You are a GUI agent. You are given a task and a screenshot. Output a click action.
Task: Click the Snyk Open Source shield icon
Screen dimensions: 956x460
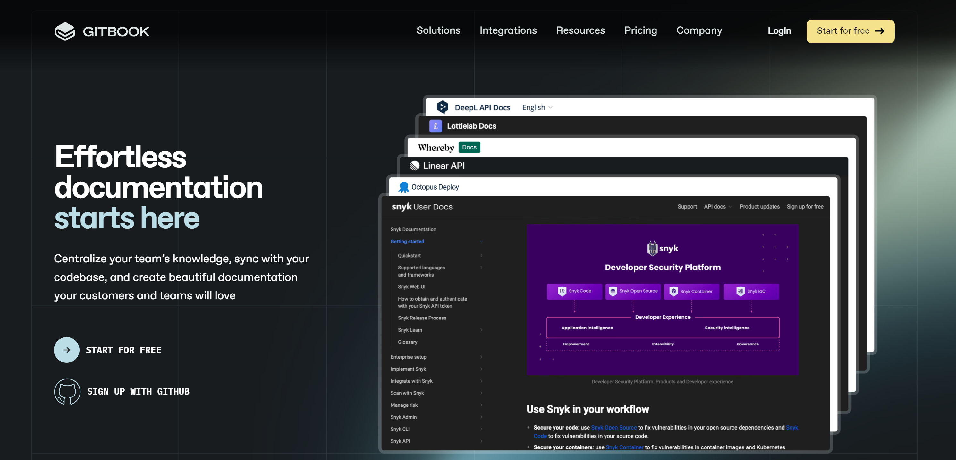coord(613,291)
